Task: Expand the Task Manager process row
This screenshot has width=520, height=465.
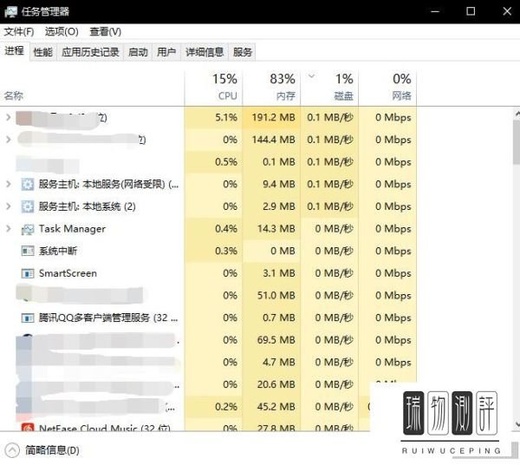Action: coord(9,228)
